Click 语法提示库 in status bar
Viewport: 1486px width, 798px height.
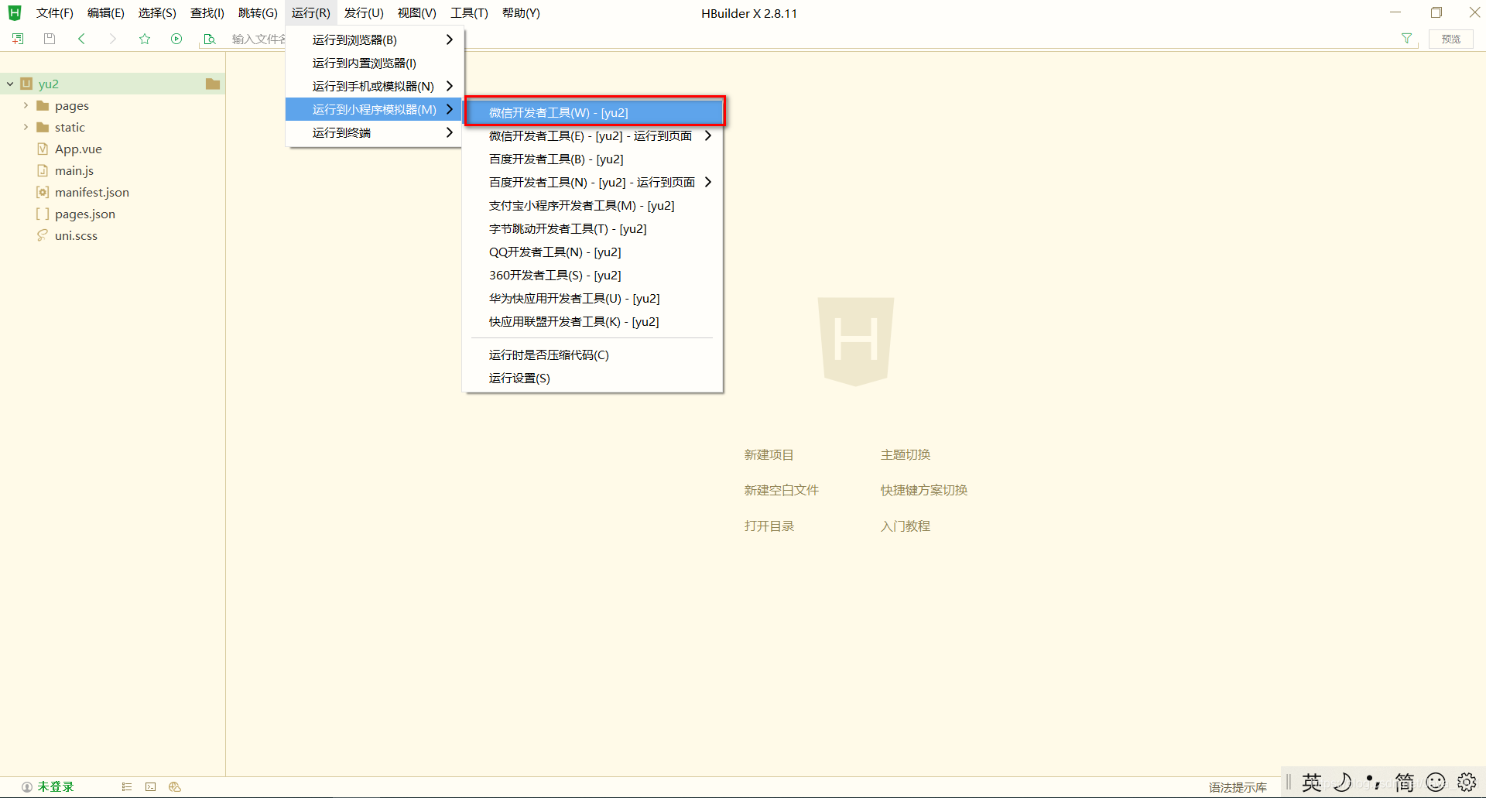(x=1238, y=787)
